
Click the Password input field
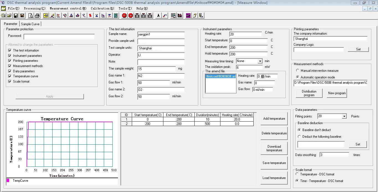click(59, 37)
